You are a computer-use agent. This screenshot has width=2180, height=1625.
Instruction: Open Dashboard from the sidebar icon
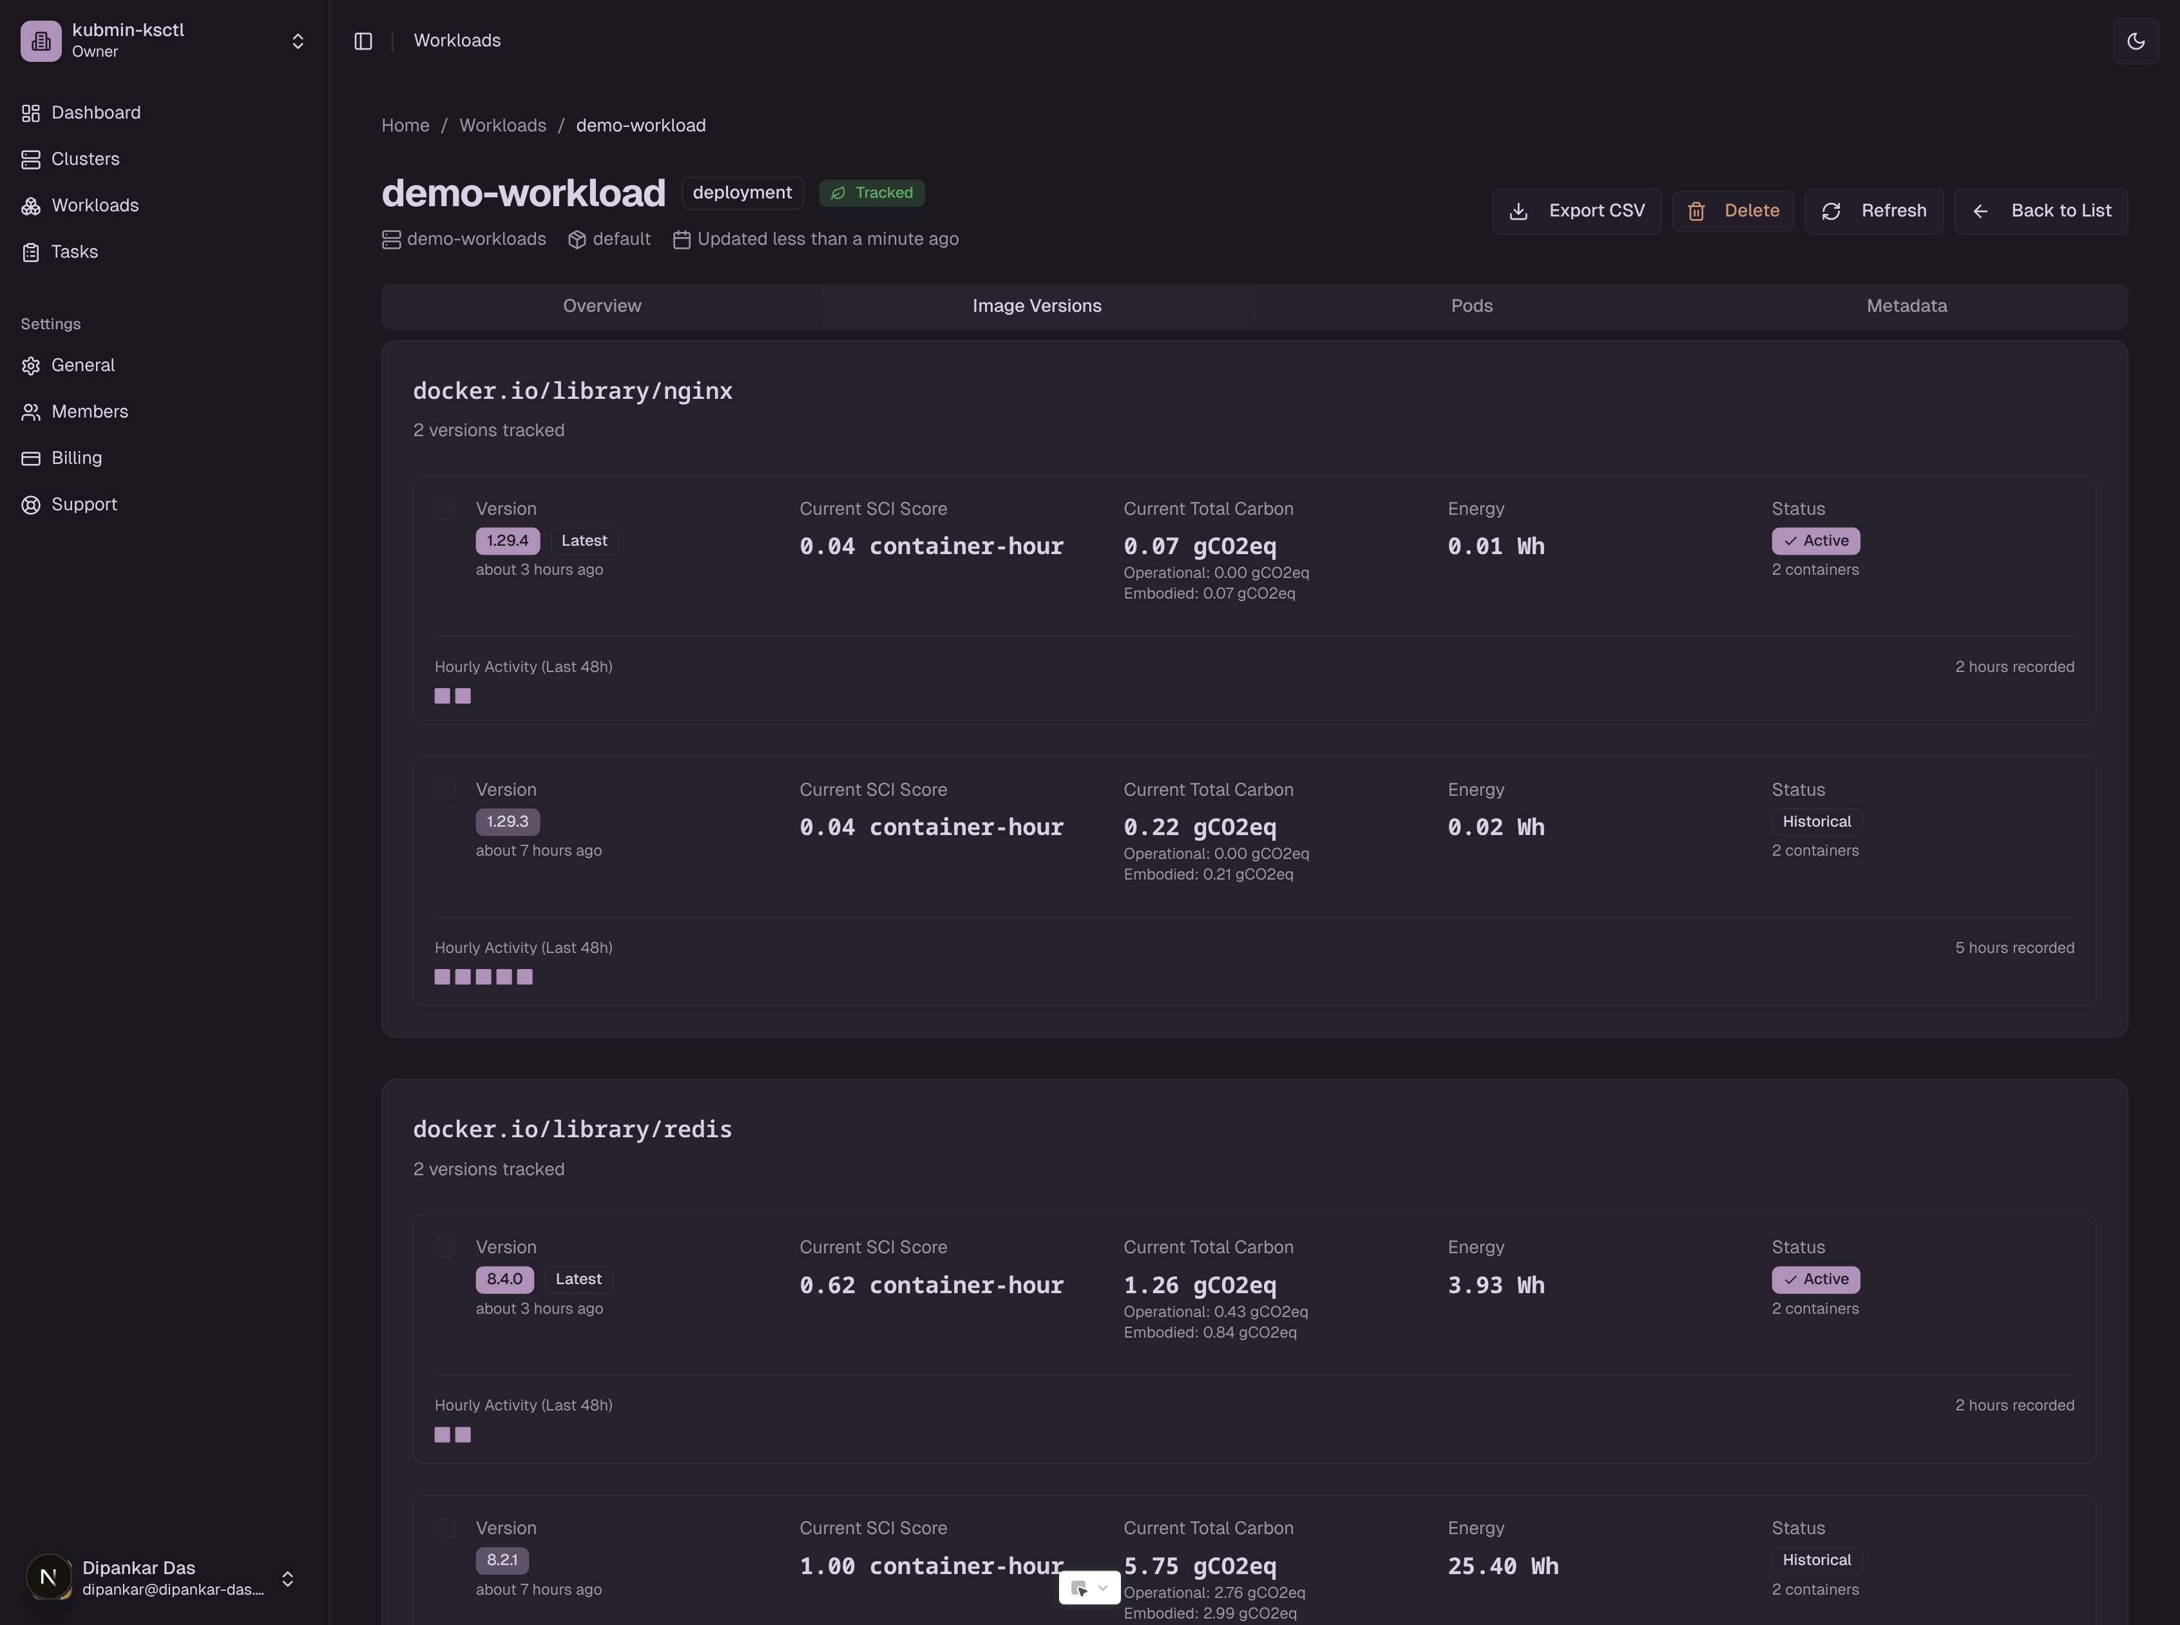tap(30, 113)
